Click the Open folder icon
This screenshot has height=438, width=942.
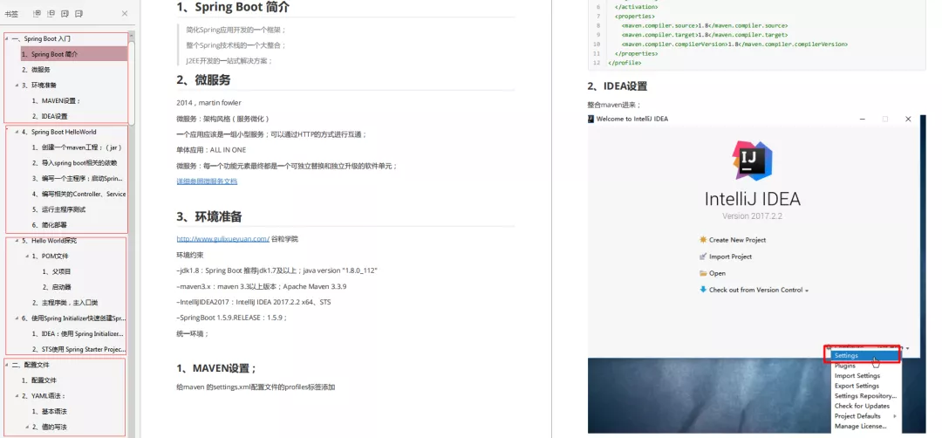[702, 273]
